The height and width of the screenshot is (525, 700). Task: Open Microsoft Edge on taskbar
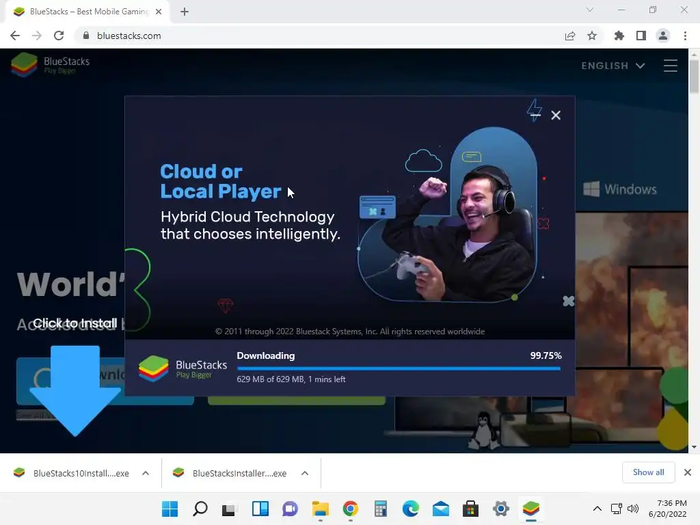[x=410, y=509]
